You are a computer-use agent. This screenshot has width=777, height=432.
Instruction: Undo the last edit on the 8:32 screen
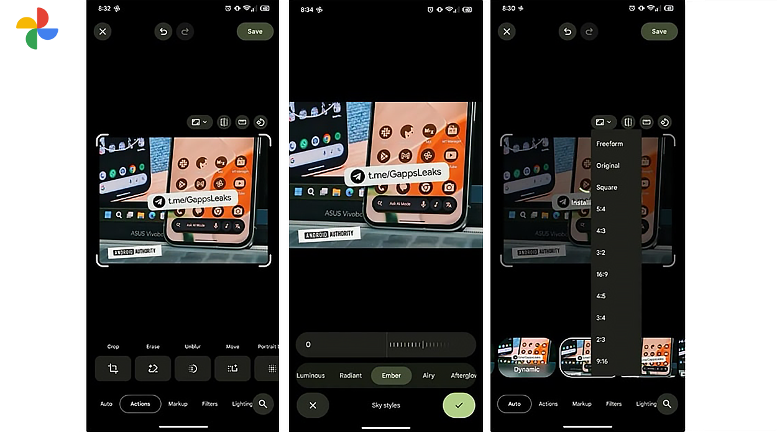pos(163,32)
